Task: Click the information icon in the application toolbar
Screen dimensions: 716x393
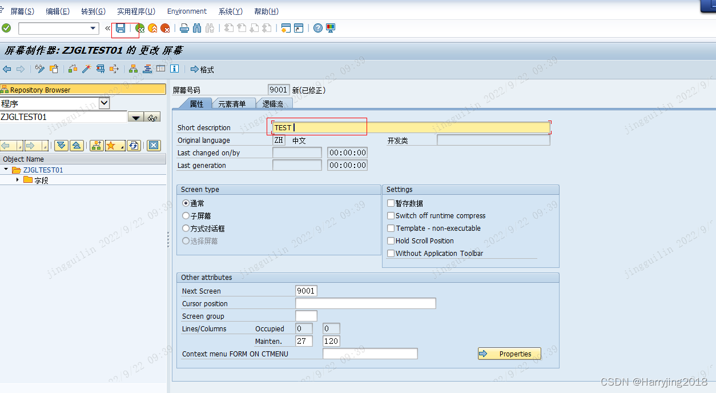Action: (175, 69)
